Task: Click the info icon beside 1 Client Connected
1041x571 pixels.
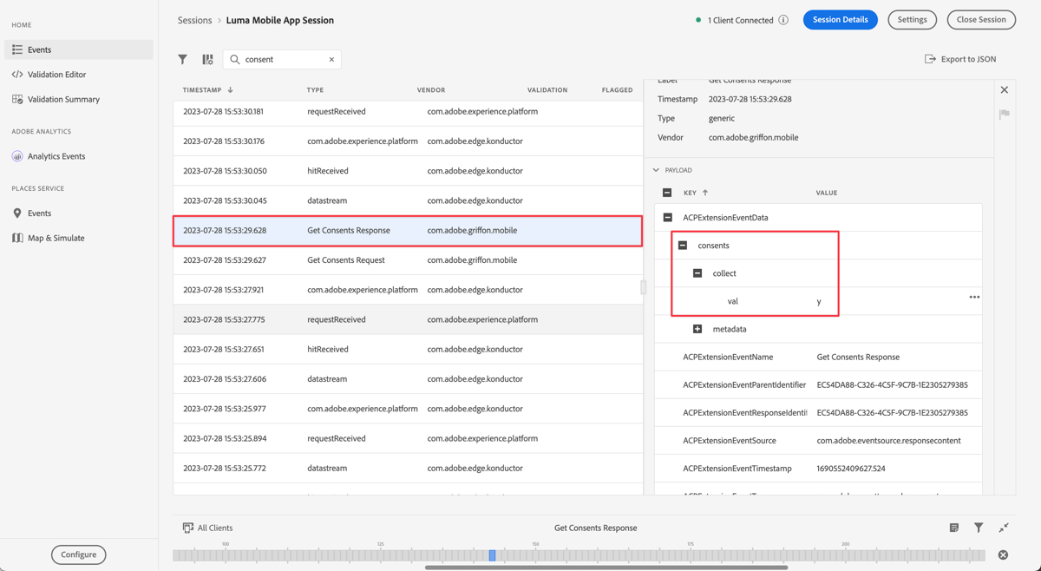Action: [783, 19]
